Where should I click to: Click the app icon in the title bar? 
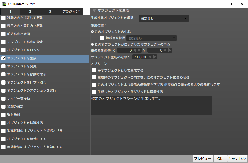pyautogui.click(x=4, y=4)
